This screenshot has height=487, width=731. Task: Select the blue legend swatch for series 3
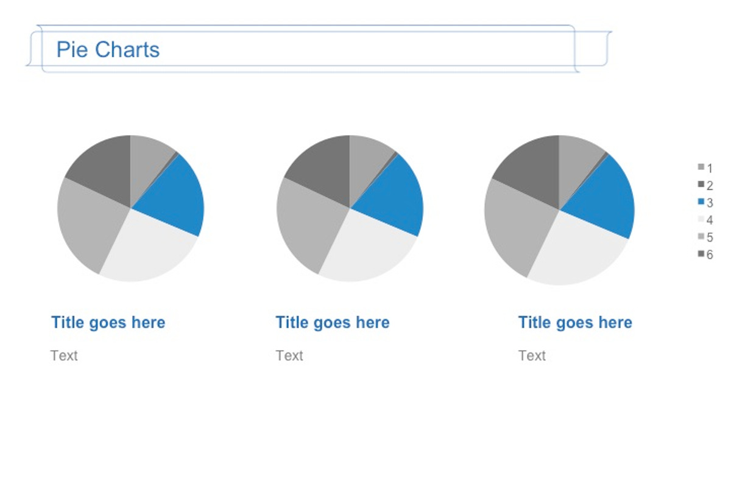click(x=701, y=202)
